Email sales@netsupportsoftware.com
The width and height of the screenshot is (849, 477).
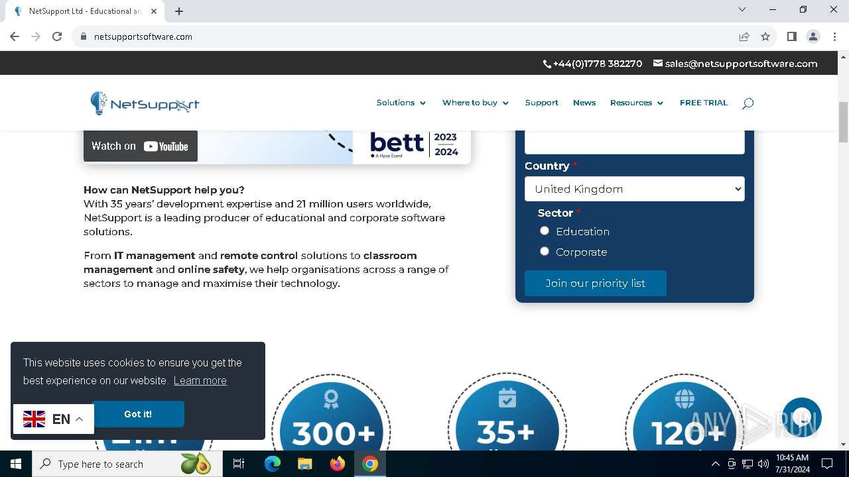click(736, 64)
